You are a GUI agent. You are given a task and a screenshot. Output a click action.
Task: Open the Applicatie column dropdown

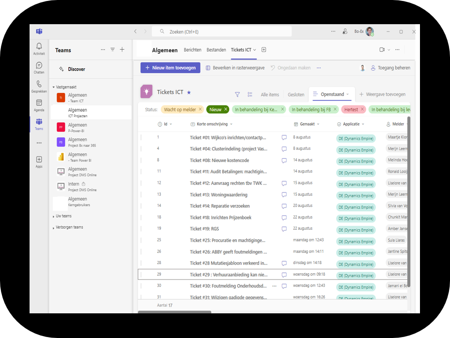tap(362, 124)
